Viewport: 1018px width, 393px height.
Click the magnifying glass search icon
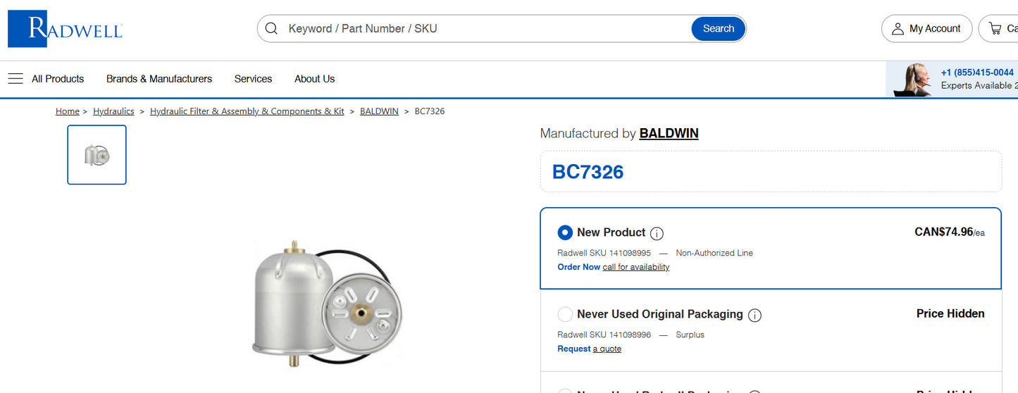pyautogui.click(x=271, y=29)
